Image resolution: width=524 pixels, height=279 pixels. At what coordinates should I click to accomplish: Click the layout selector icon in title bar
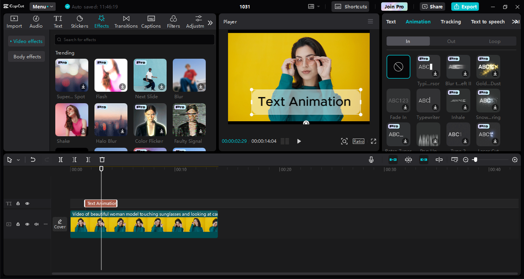click(311, 7)
